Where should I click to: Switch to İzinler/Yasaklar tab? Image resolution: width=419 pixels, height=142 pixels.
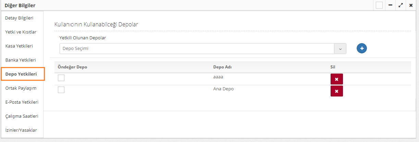[21, 130]
